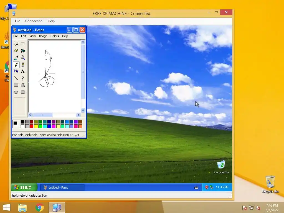
Task: Pick the orange color swatch
Action: 80,126
